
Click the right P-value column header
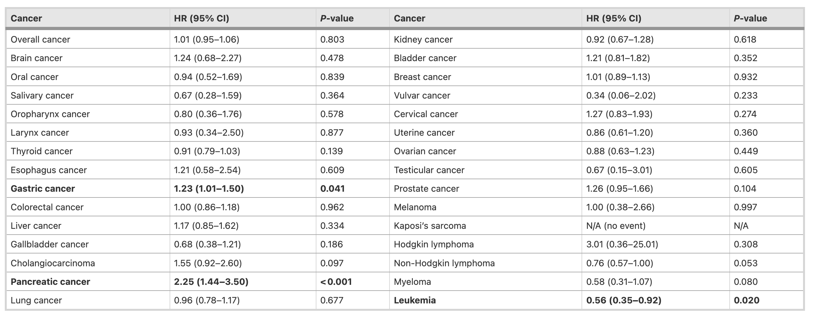click(x=750, y=18)
